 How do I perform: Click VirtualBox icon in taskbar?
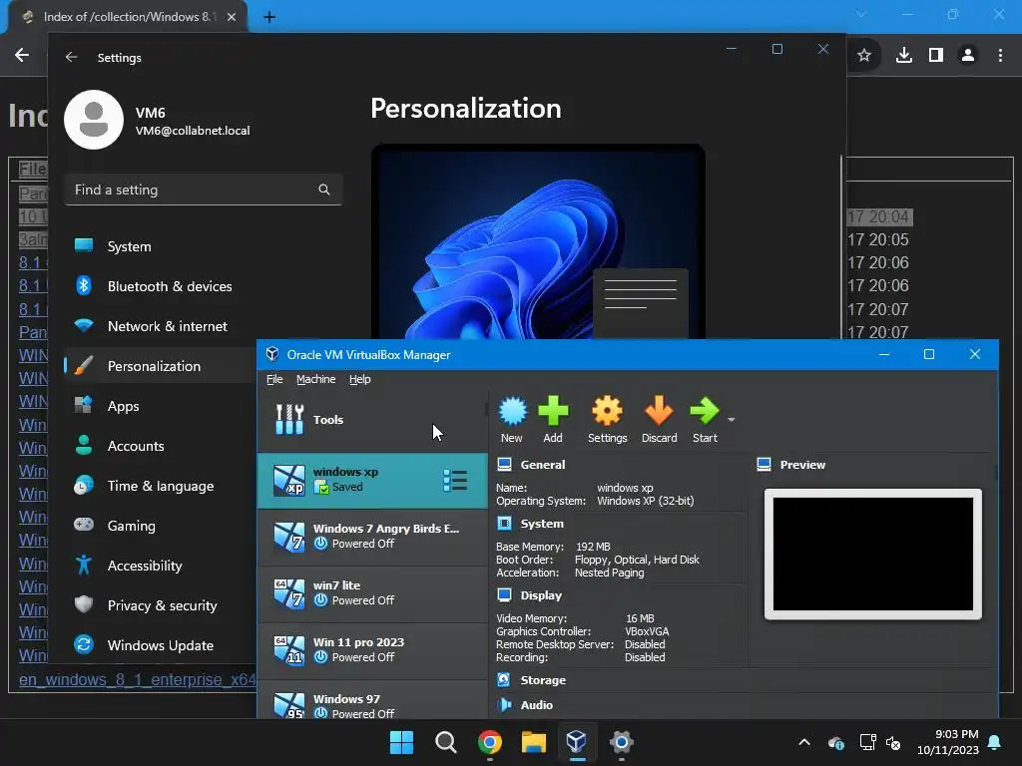[577, 742]
